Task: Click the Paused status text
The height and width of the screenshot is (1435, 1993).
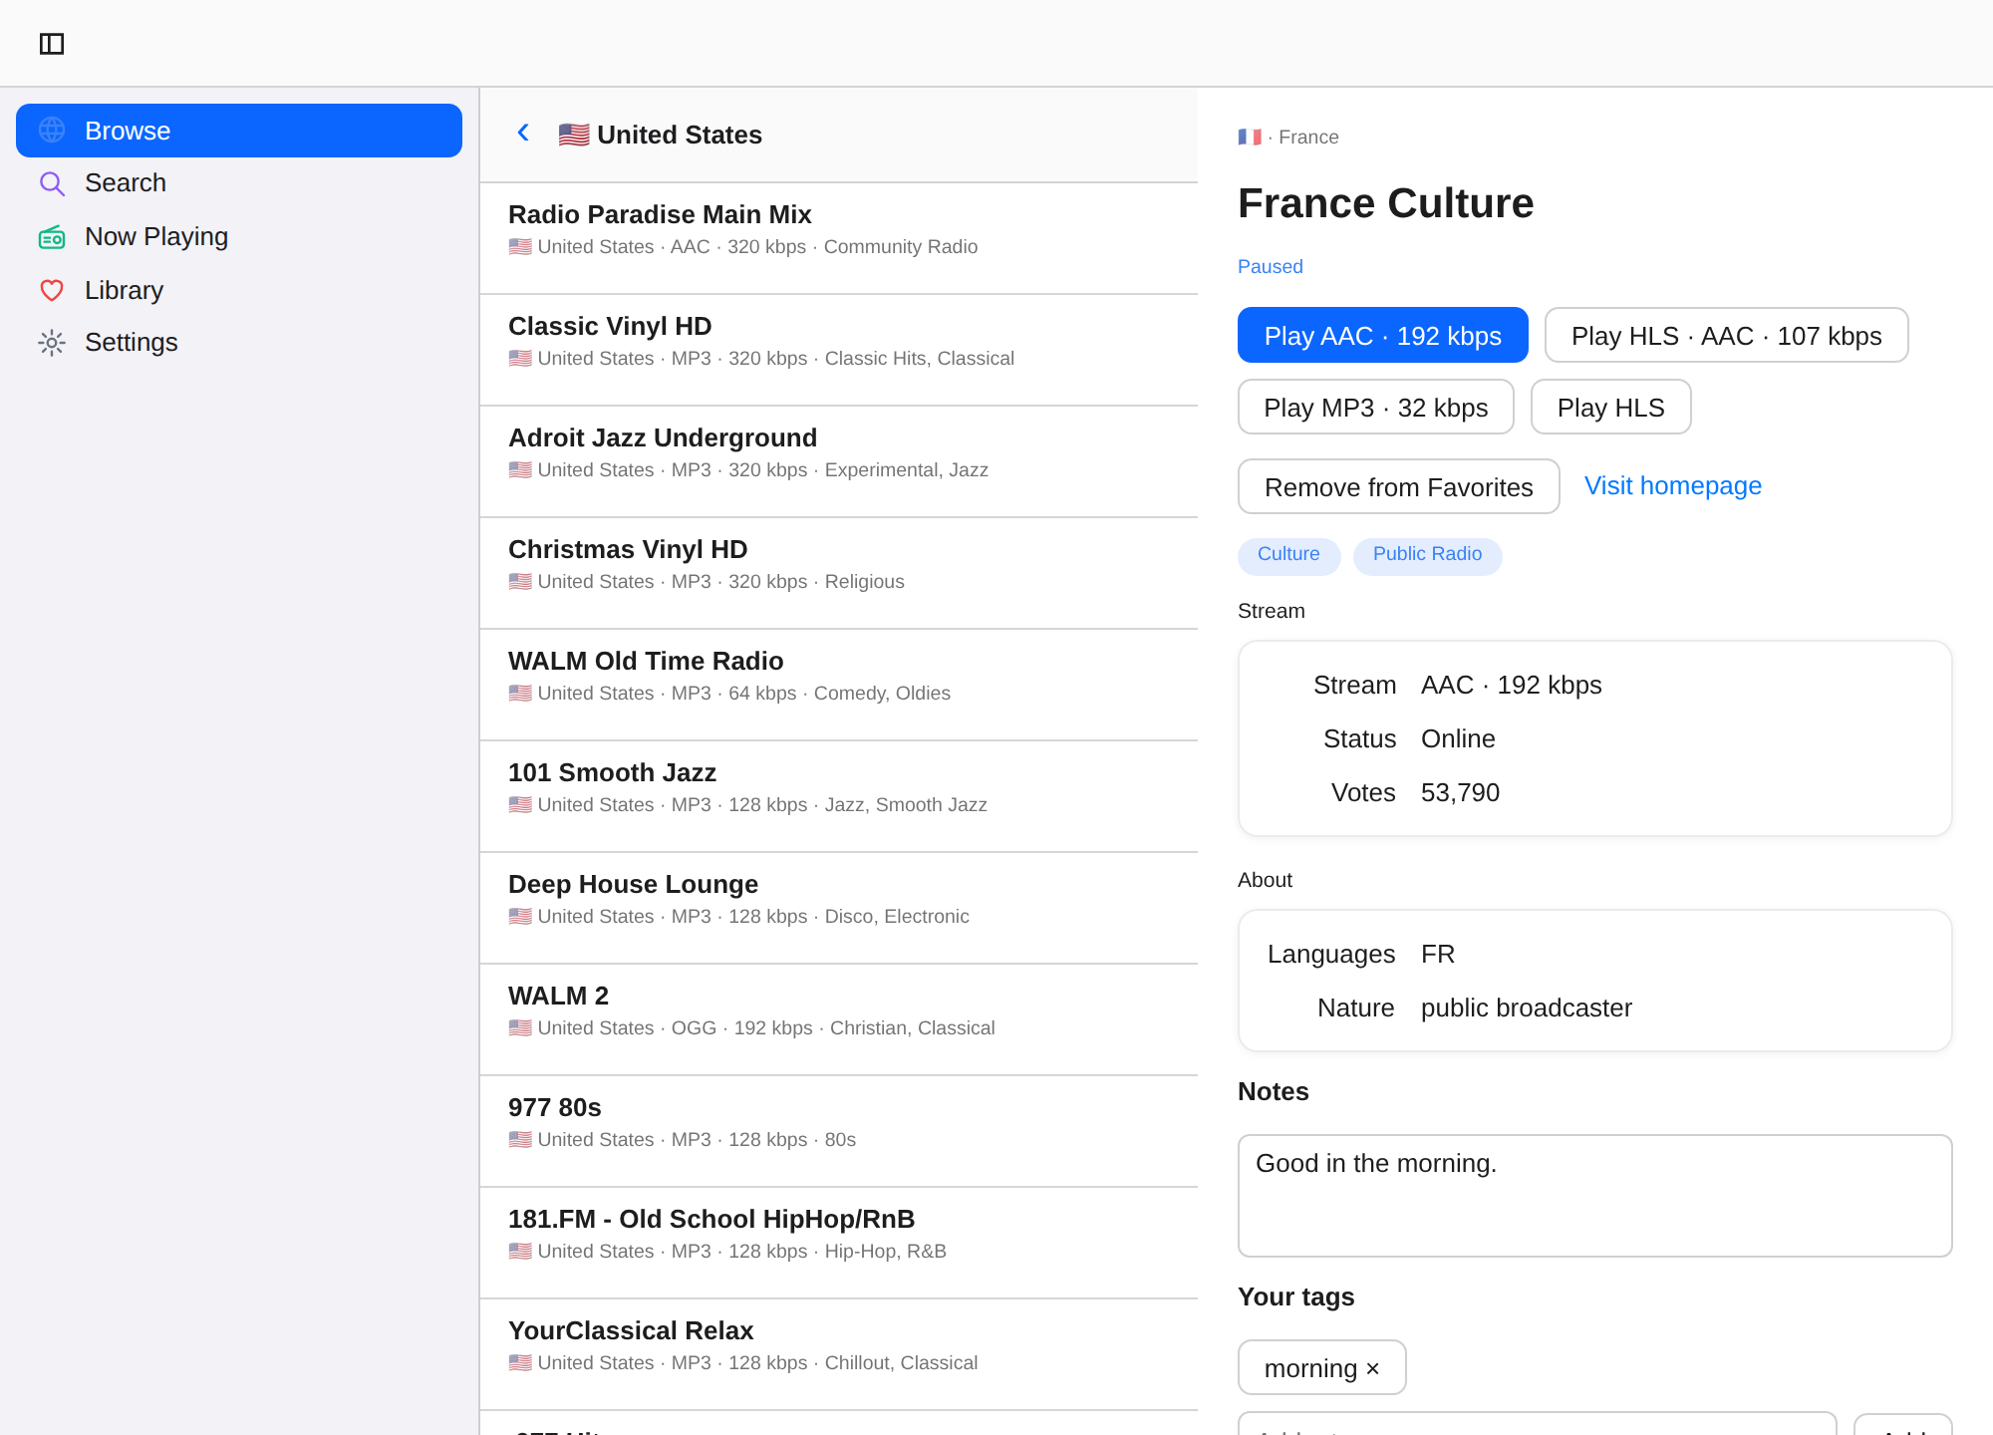Action: point(1271,267)
